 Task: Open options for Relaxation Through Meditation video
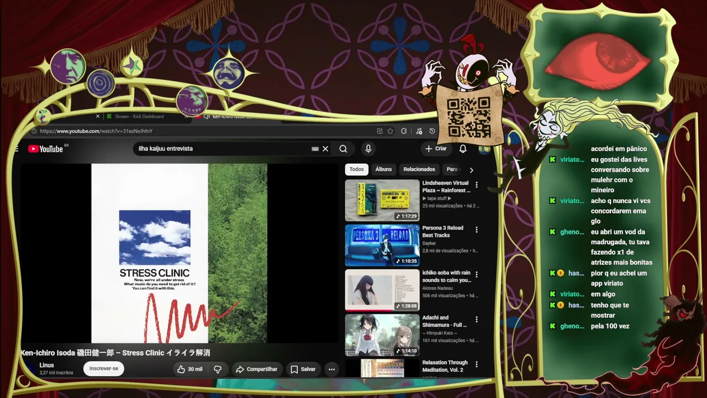click(x=476, y=364)
